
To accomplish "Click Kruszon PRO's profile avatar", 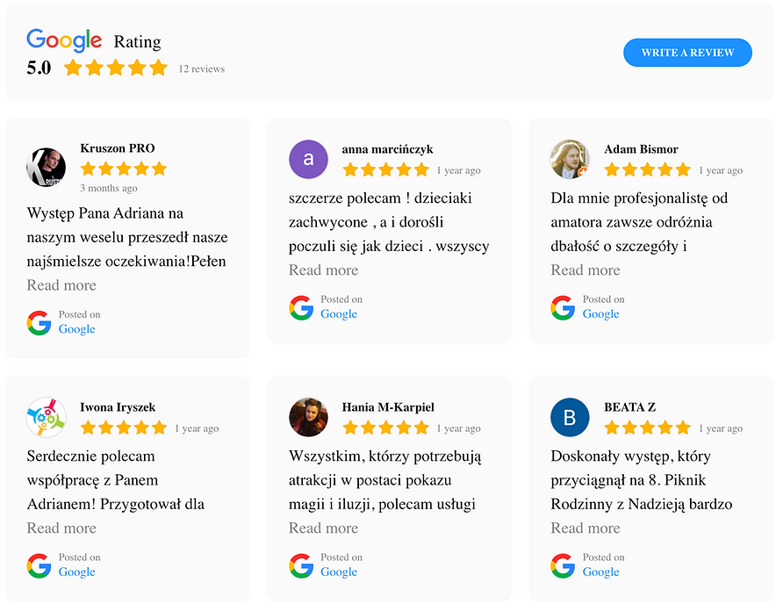I will (46, 167).
